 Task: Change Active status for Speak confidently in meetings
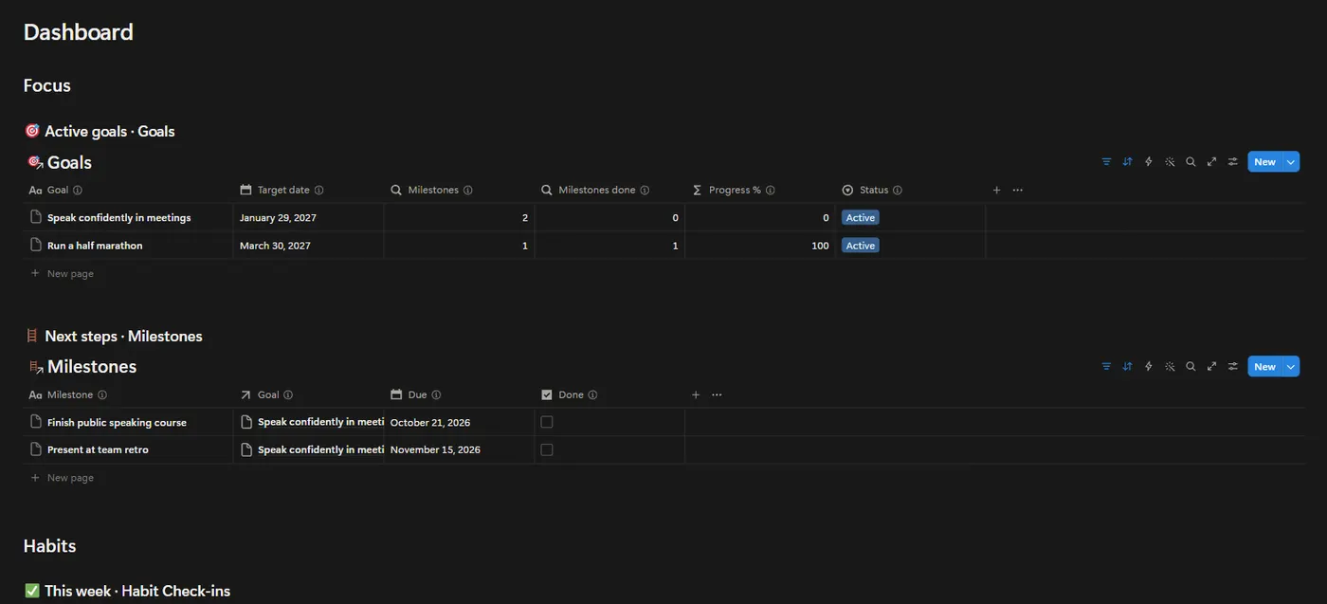pos(861,218)
